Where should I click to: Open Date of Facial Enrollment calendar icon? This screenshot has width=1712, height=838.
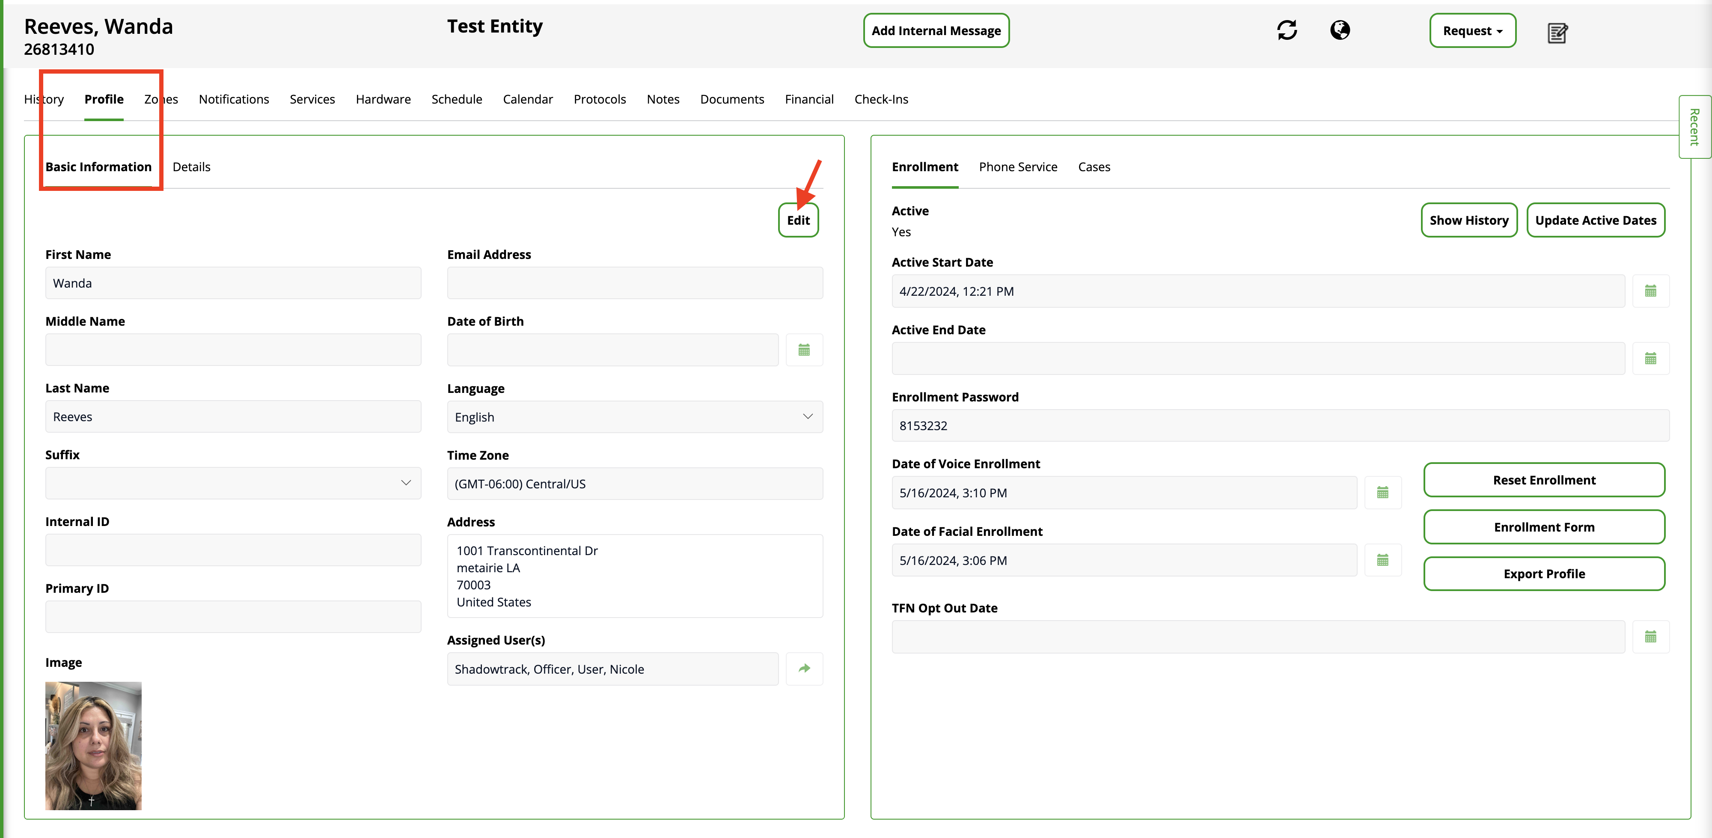point(1382,560)
